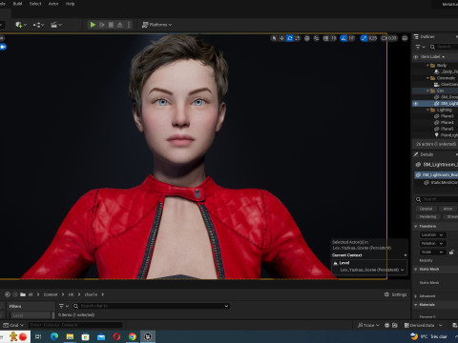The height and width of the screenshot is (343, 458).
Task: Open Content Browser Settings
Action: pos(395,294)
